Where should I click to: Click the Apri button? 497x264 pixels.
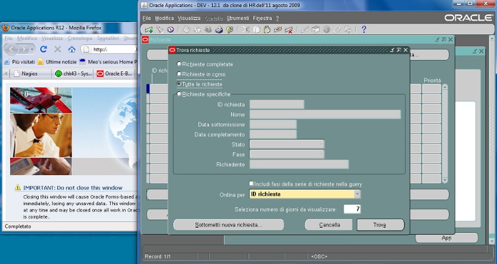[x=446, y=238]
